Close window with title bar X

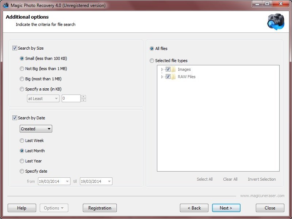click(x=281, y=4)
